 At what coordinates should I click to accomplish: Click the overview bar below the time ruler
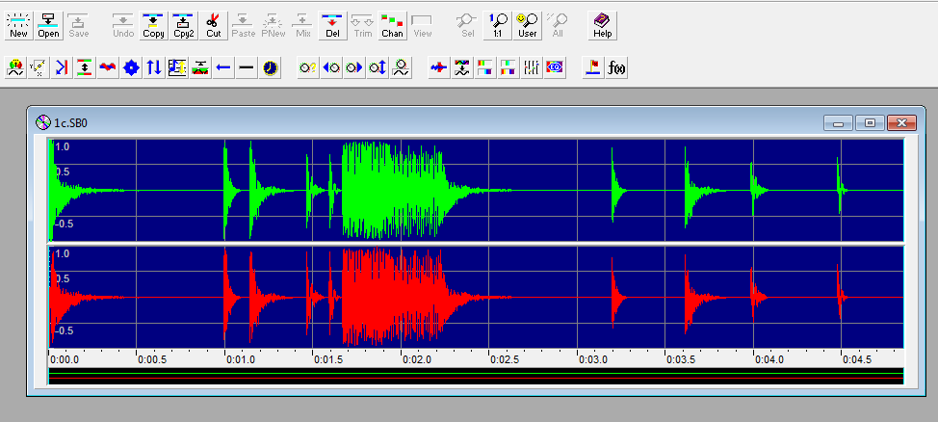coord(476,376)
